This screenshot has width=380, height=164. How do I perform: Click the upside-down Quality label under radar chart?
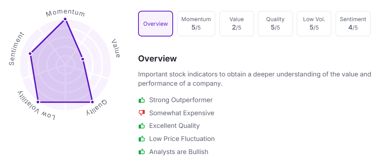[x=97, y=107]
